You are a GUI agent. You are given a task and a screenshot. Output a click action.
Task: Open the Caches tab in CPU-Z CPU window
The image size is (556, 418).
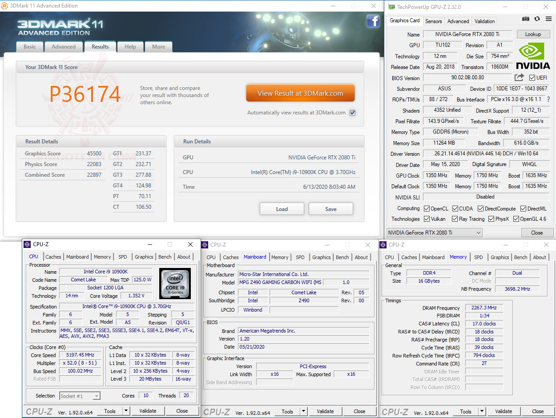[53, 257]
